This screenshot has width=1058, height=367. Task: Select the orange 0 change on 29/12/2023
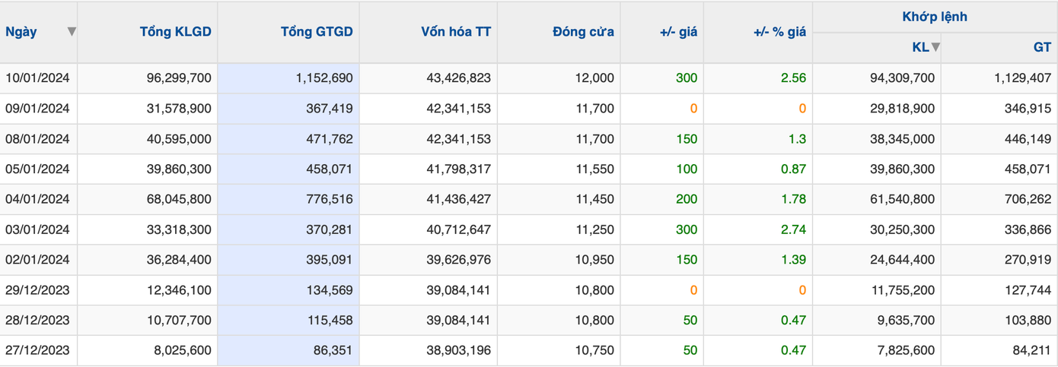[693, 290]
